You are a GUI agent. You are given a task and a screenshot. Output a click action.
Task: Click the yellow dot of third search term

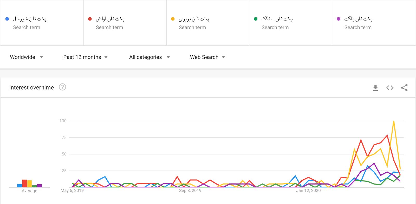pyautogui.click(x=173, y=19)
